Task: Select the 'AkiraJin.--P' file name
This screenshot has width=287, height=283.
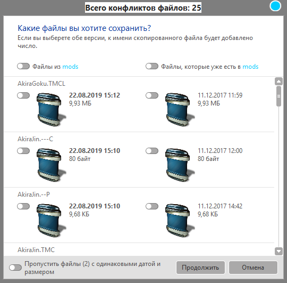Action: point(33,195)
